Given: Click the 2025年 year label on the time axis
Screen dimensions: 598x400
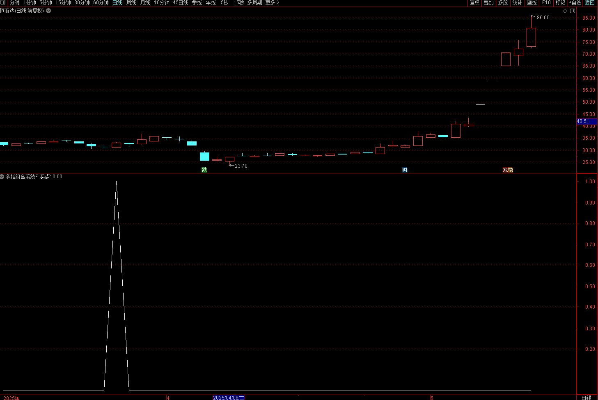Looking at the screenshot, I should coord(11,398).
